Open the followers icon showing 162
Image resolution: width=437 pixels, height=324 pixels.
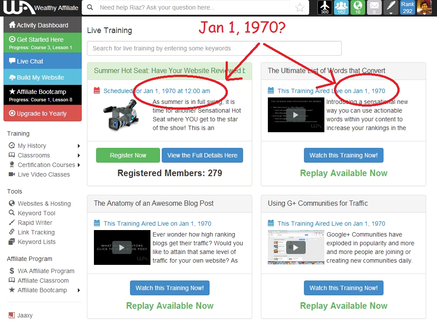(341, 7)
